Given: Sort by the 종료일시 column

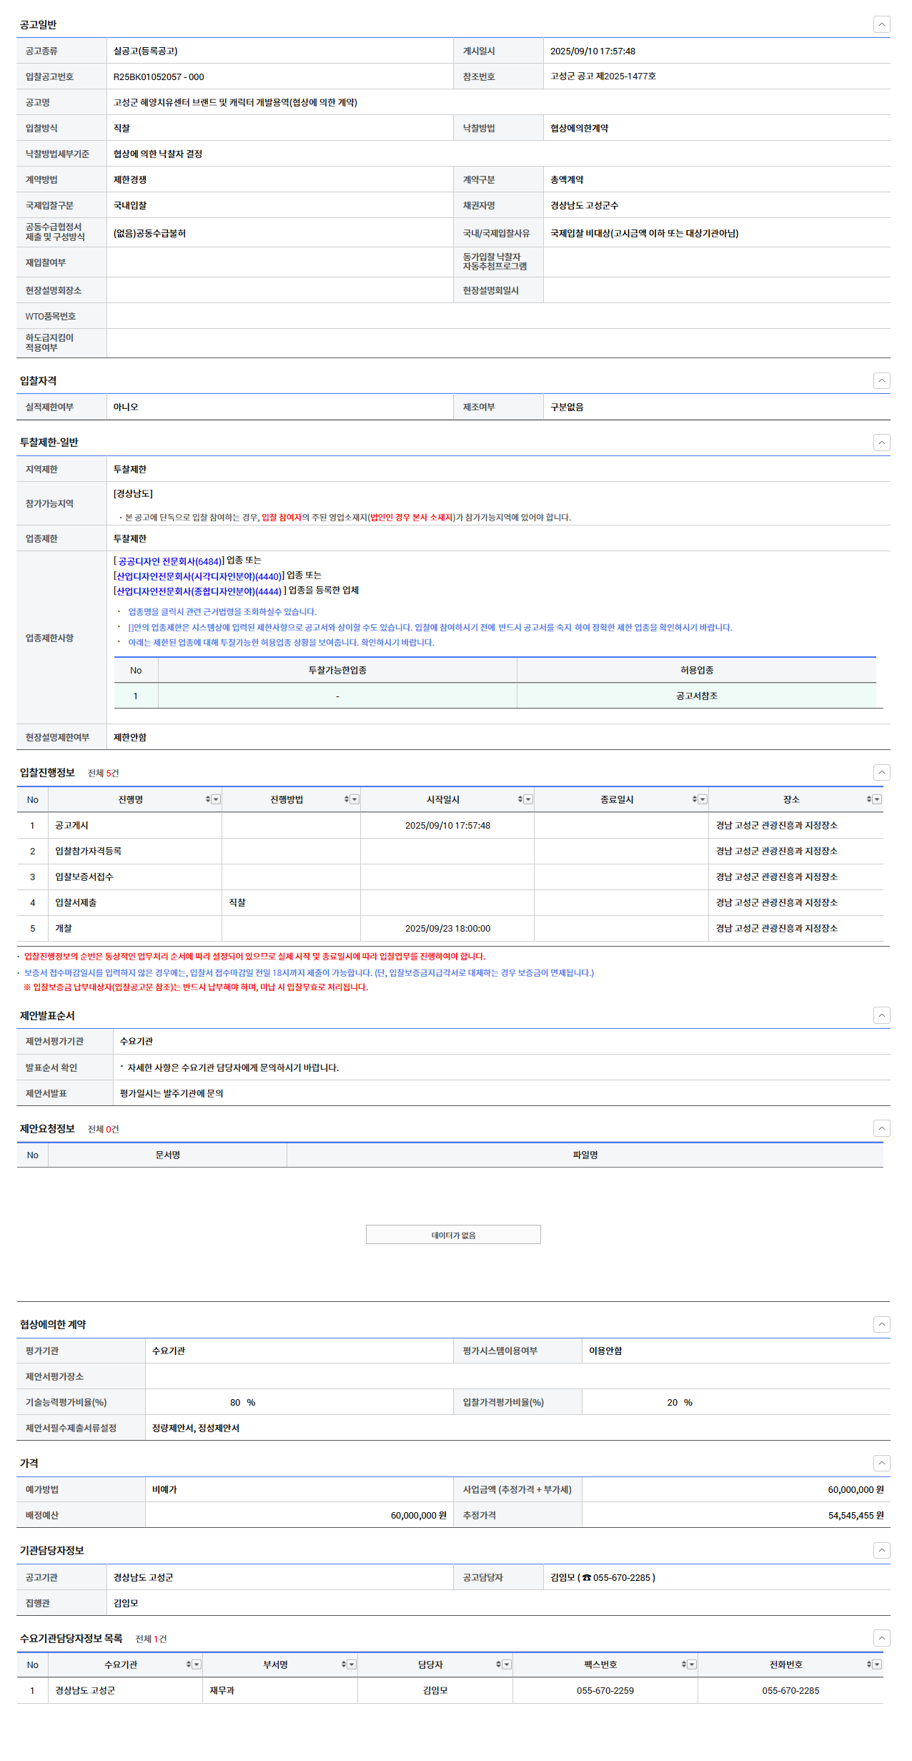Looking at the screenshot, I should (695, 799).
